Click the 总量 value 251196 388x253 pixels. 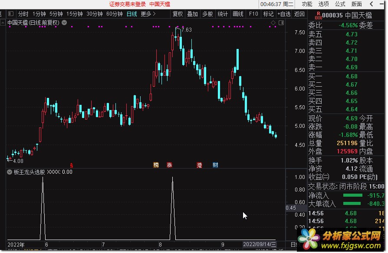[x=347, y=143]
